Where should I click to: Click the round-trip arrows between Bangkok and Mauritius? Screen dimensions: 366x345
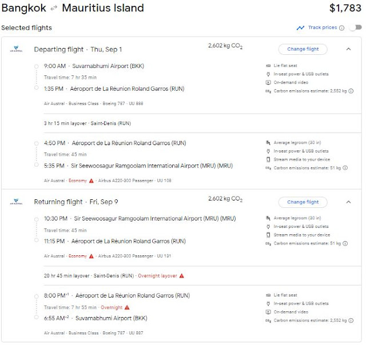tap(54, 9)
